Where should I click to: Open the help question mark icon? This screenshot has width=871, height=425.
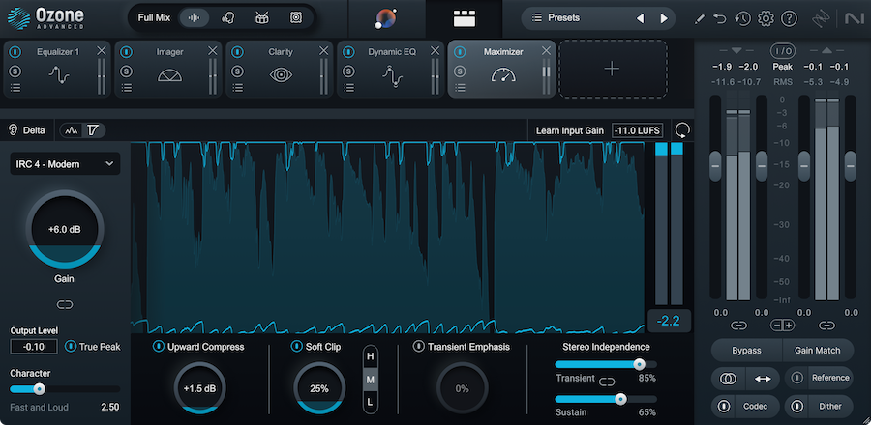click(x=789, y=19)
